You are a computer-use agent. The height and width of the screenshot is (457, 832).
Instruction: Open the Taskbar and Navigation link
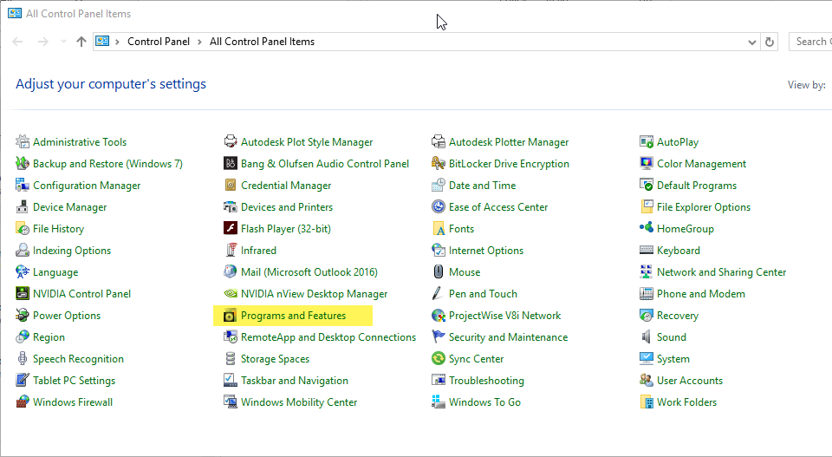[295, 380]
